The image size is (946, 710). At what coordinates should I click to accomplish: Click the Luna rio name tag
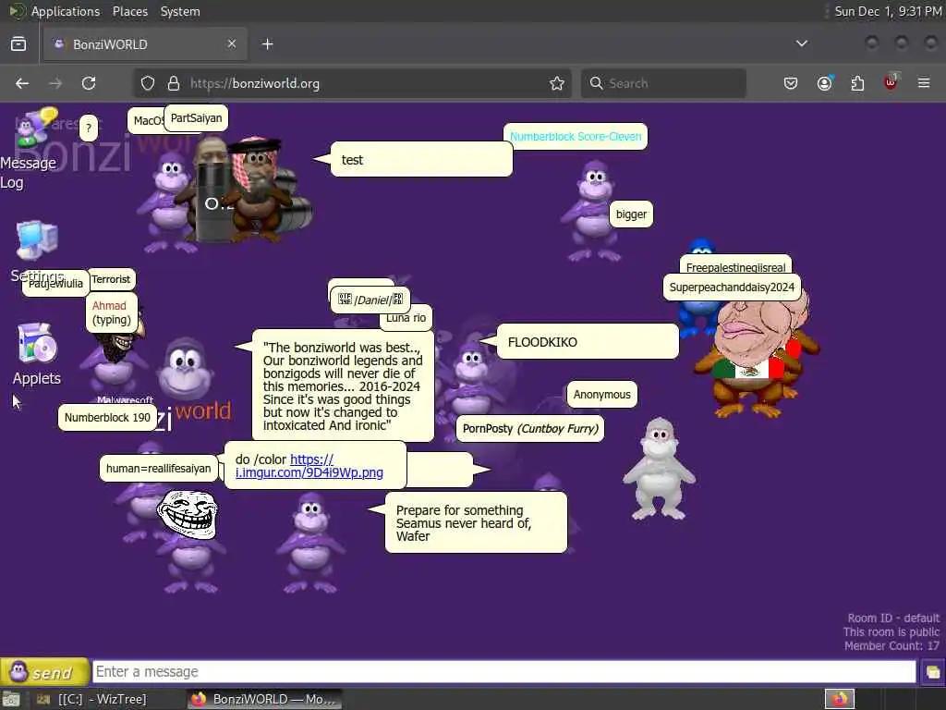[406, 319]
